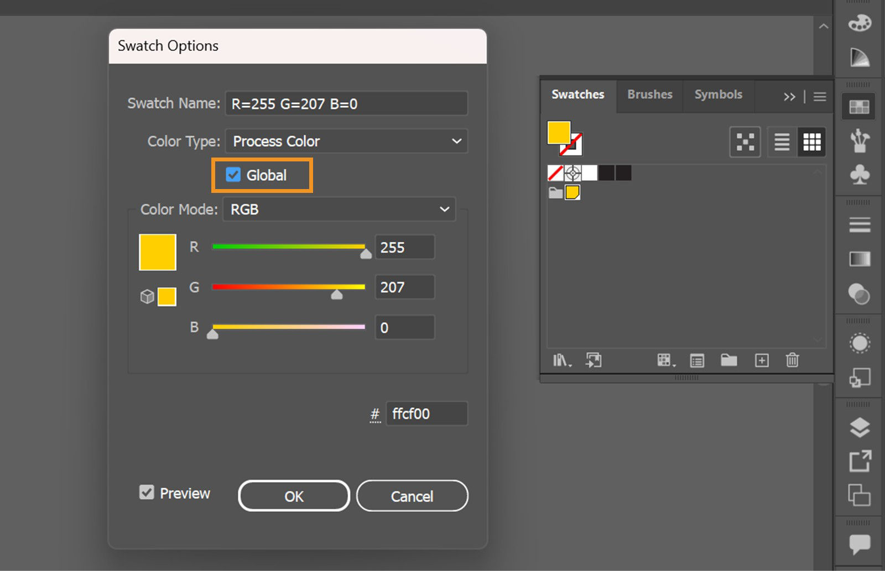Switch to the Brushes tab
The height and width of the screenshot is (571, 885).
pyautogui.click(x=649, y=95)
